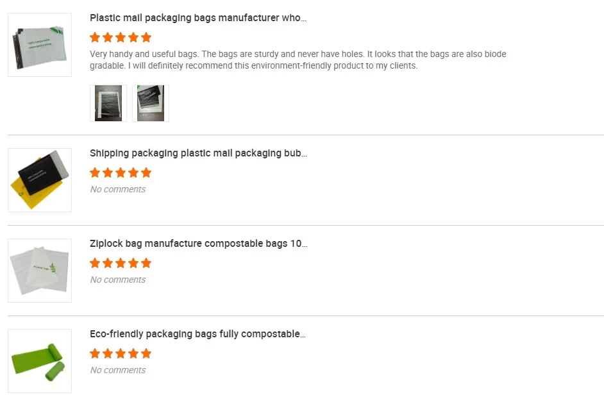Click second star of Ziplock bag rating

click(x=108, y=263)
